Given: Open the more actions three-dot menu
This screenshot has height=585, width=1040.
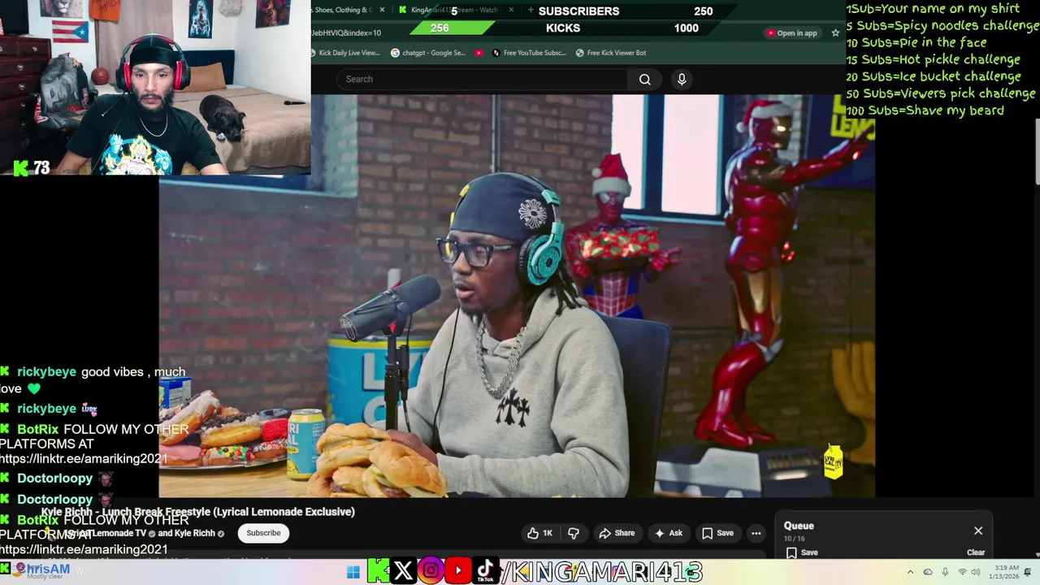Looking at the screenshot, I should pyautogui.click(x=756, y=533).
